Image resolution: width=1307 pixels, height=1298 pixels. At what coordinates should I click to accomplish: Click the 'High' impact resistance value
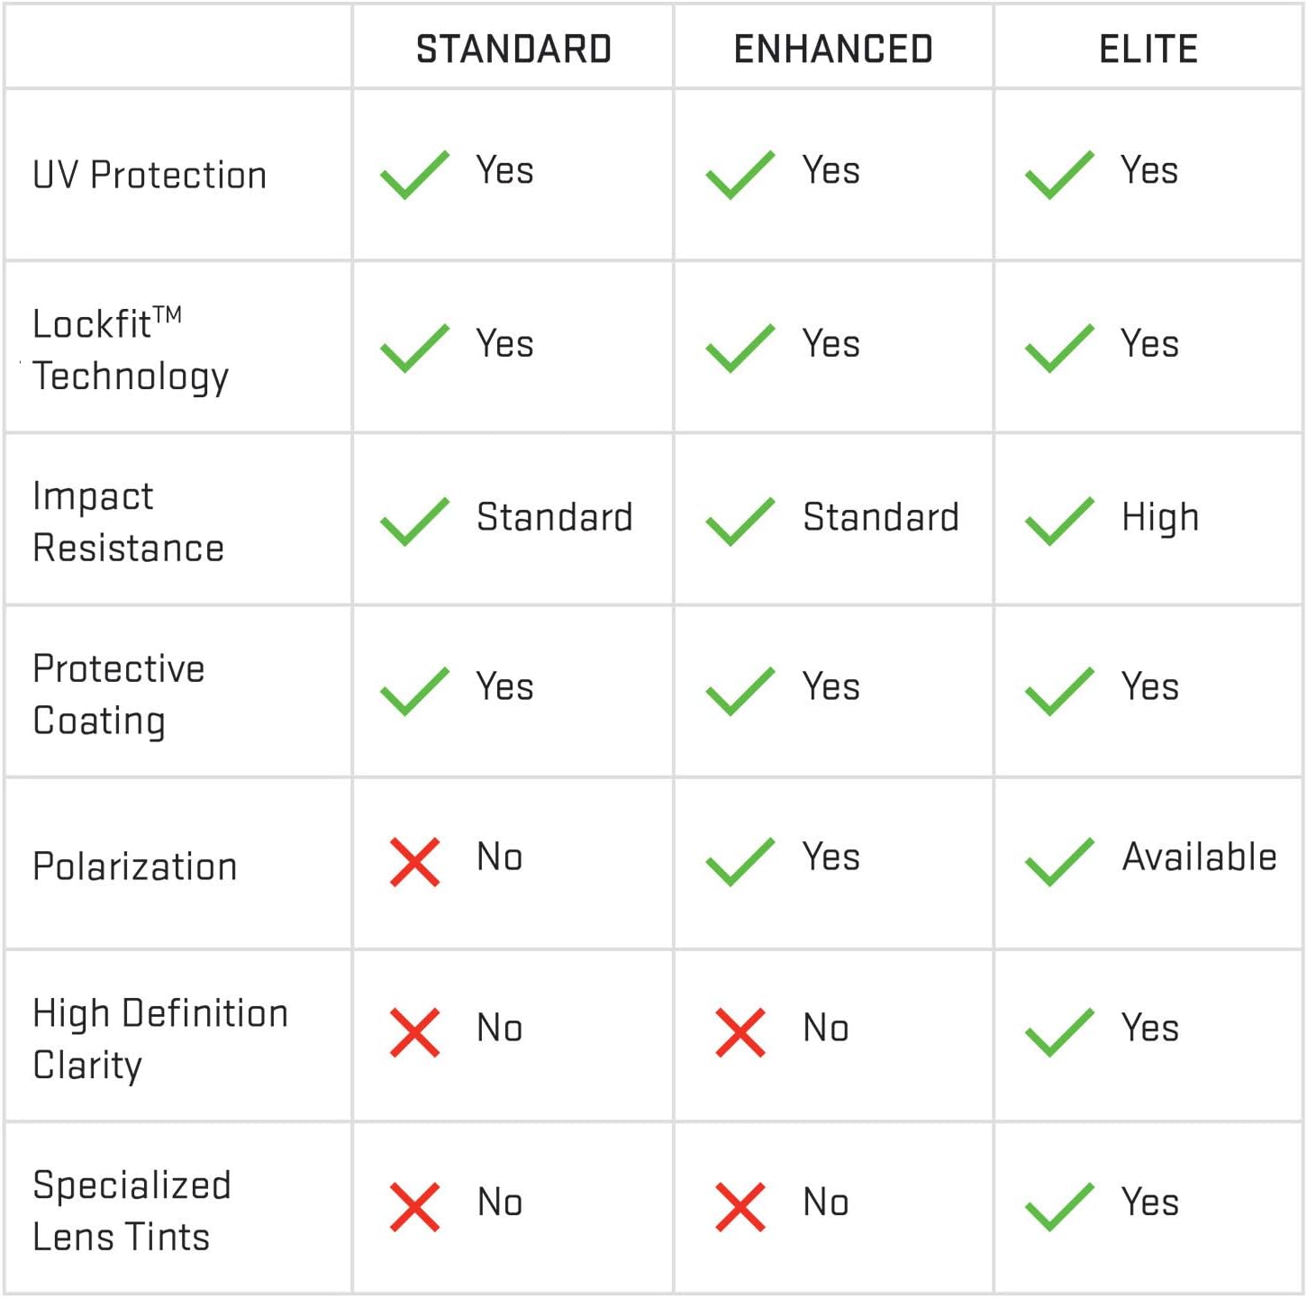point(1160,518)
